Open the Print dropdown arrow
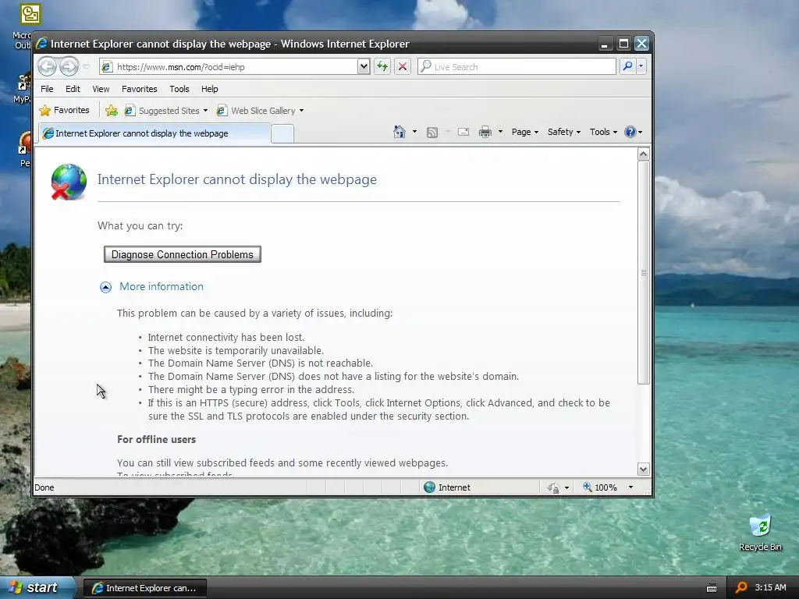The width and height of the screenshot is (799, 599). [500, 132]
